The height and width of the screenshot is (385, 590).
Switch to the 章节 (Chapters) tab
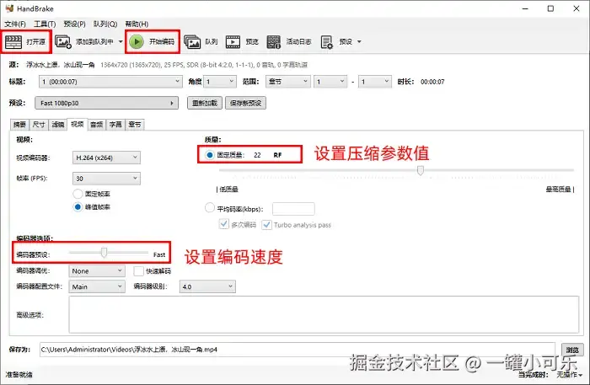coord(135,125)
